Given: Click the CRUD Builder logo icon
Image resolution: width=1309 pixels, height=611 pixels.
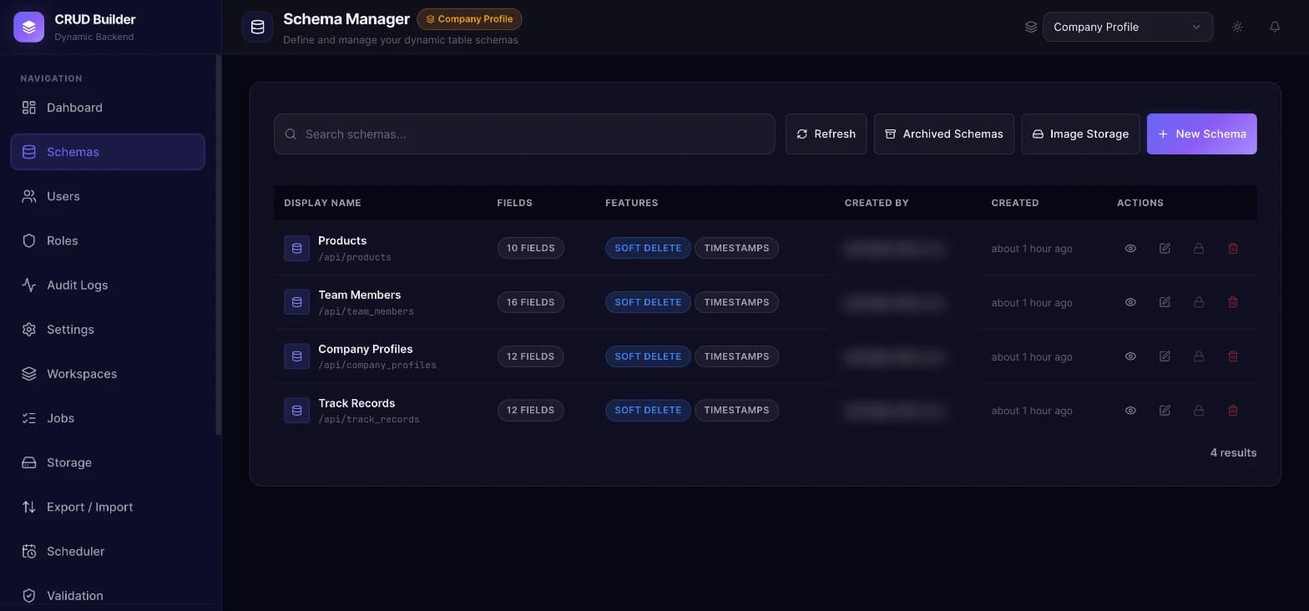Looking at the screenshot, I should [x=29, y=27].
